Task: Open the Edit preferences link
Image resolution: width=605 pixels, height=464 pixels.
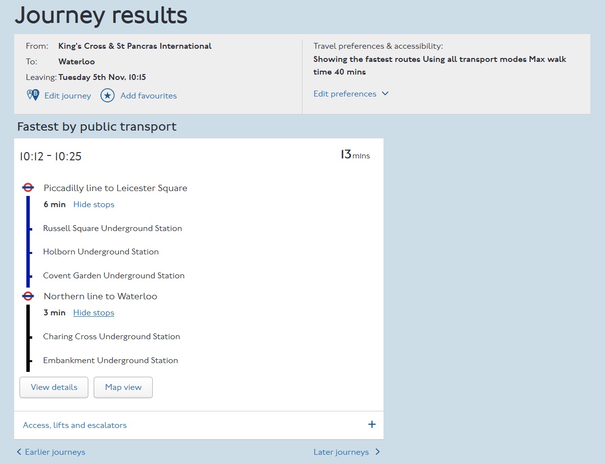Action: 344,94
